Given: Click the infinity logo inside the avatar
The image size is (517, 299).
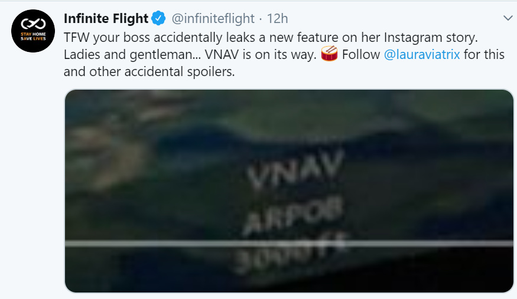Looking at the screenshot, I should click(33, 25).
